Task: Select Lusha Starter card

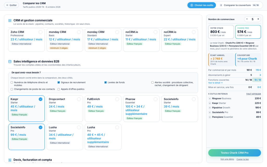Action: click(x=65, y=137)
